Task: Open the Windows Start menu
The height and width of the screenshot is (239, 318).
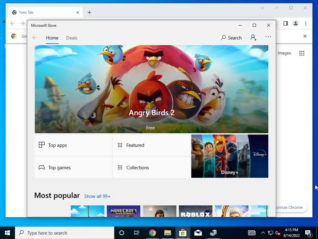Action: pos(7,233)
